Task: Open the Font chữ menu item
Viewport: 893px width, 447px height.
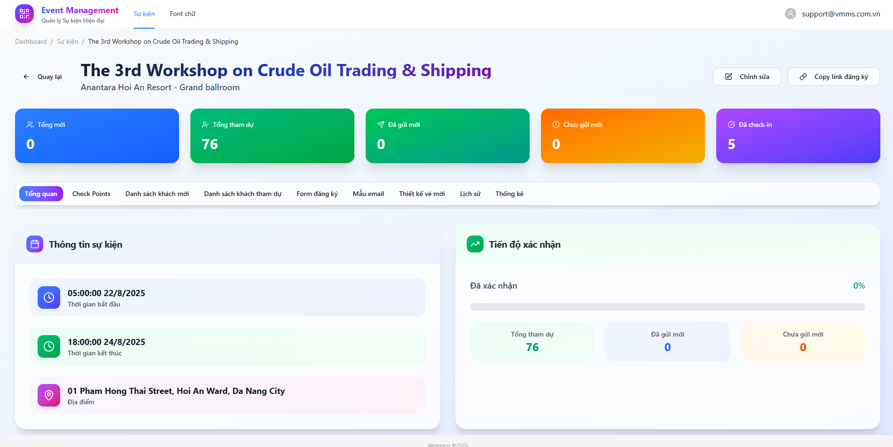Action: point(182,14)
